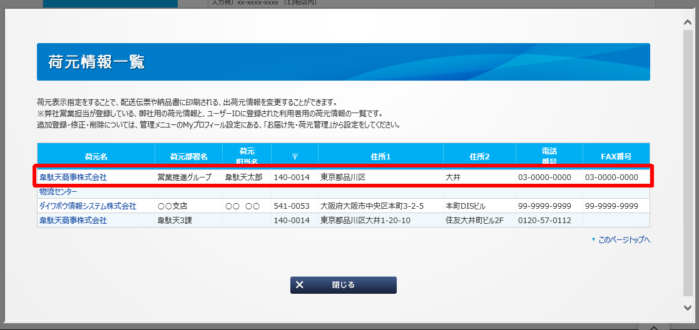Click the vertical scrollbar thumb

[688, 162]
